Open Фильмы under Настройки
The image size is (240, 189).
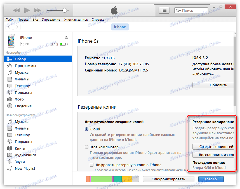click(x=38, y=79)
